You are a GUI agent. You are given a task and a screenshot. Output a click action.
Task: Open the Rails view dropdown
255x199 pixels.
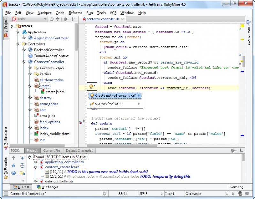point(29,19)
